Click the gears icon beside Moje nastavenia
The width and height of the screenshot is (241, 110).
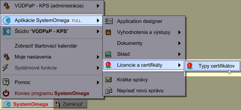click(6, 57)
